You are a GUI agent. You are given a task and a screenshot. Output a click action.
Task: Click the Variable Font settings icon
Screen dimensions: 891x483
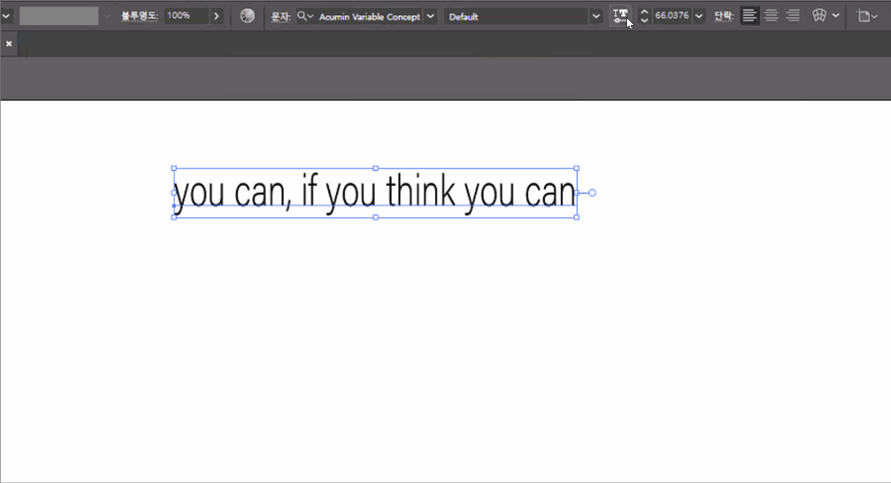point(620,16)
